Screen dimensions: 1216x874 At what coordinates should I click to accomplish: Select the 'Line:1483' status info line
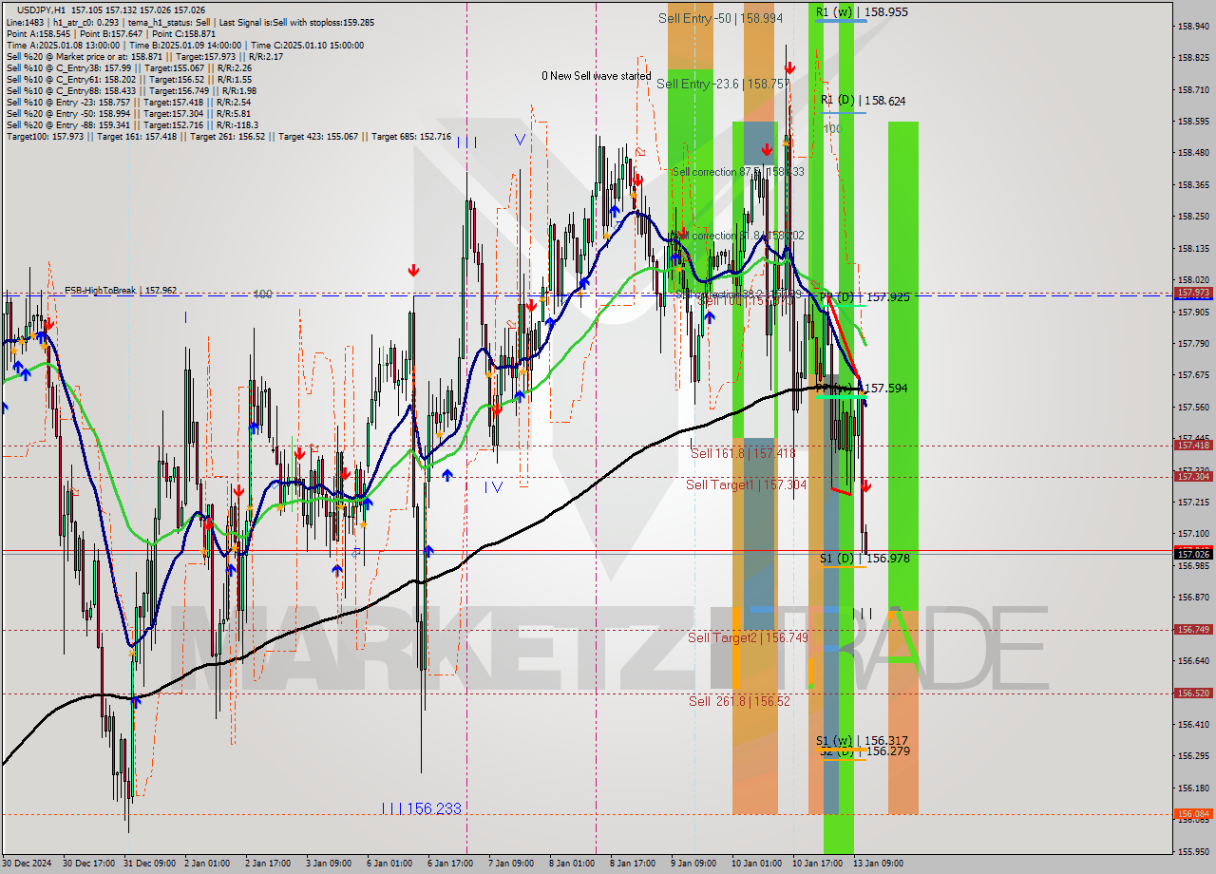[x=190, y=22]
